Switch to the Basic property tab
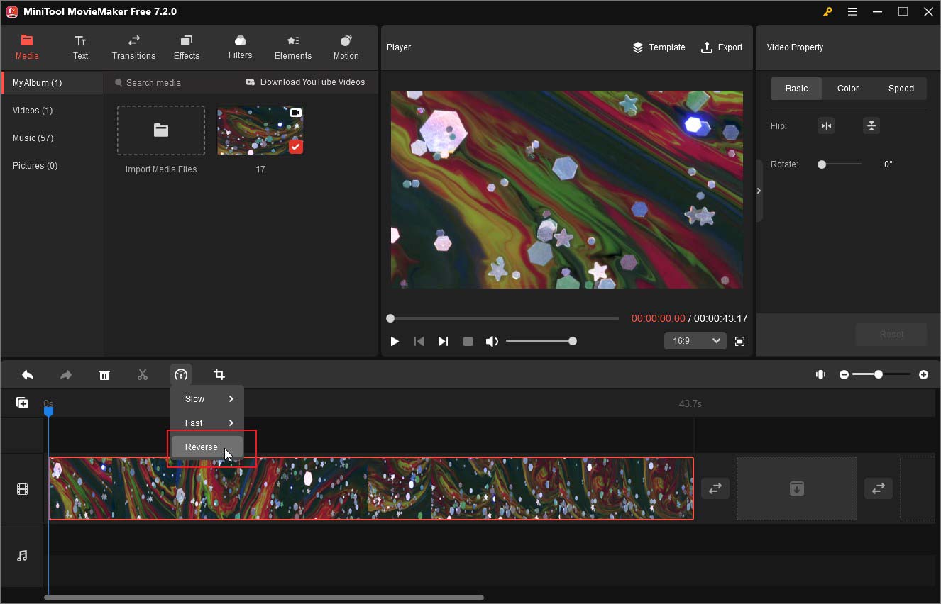941x604 pixels. click(x=796, y=89)
